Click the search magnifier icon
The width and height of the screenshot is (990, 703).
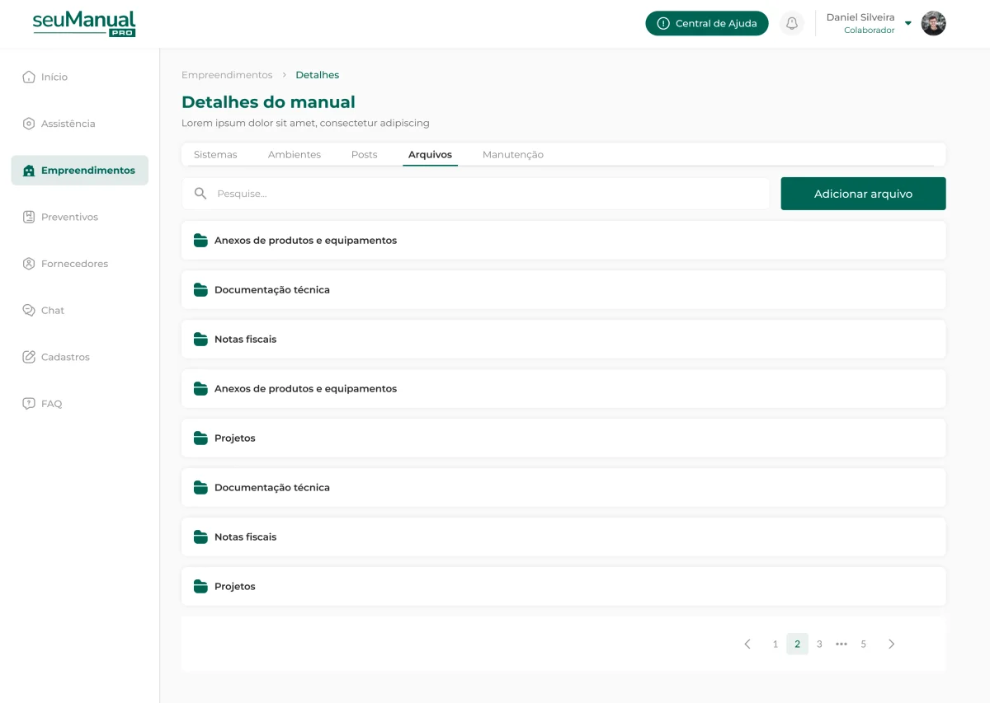[200, 194]
